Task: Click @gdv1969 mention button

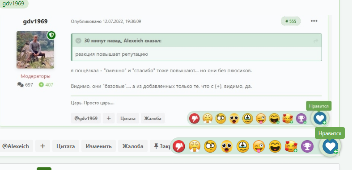Action: click(86, 118)
